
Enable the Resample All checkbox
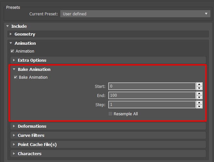[110, 114]
